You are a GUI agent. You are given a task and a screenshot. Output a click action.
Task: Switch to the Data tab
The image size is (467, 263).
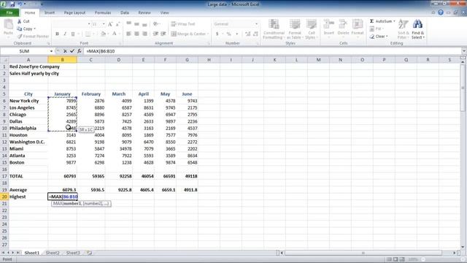[x=125, y=12]
